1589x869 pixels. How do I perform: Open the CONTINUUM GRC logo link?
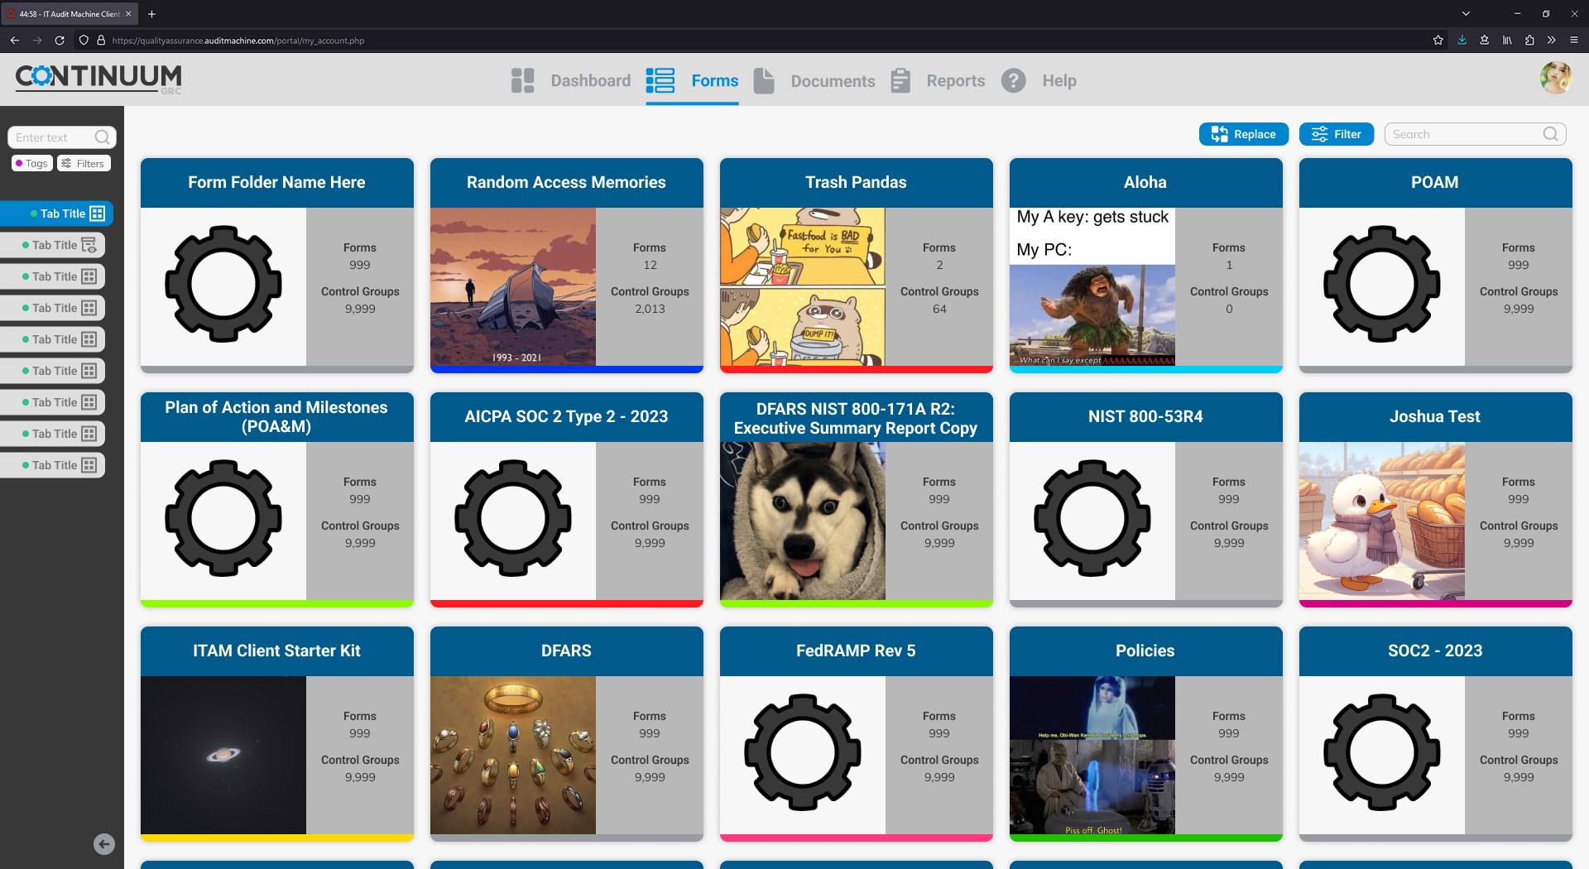coord(98,79)
